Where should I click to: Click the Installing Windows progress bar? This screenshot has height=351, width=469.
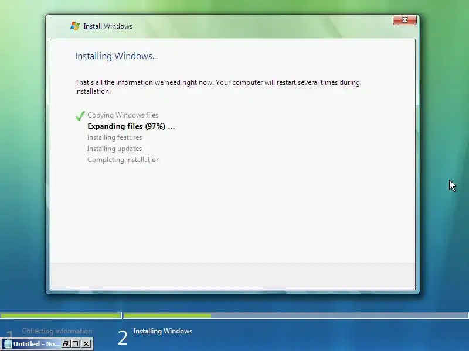(x=296, y=315)
